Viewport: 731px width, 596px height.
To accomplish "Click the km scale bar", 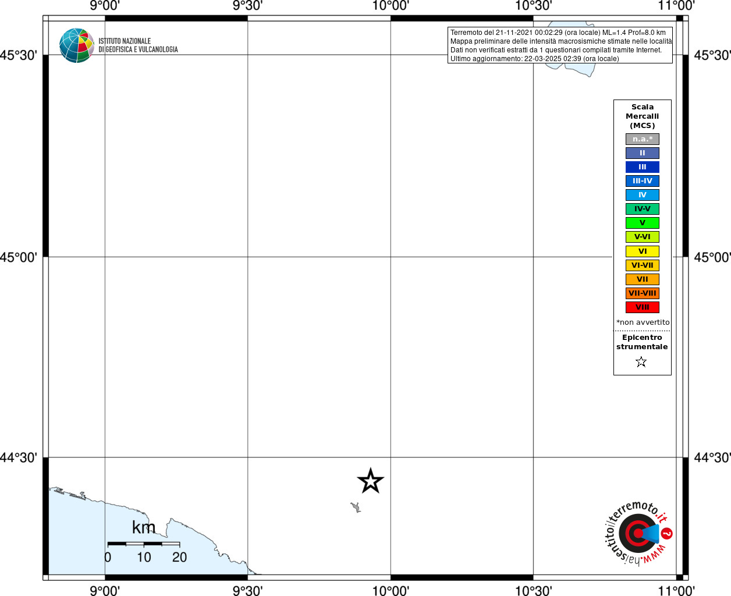I will click(144, 544).
